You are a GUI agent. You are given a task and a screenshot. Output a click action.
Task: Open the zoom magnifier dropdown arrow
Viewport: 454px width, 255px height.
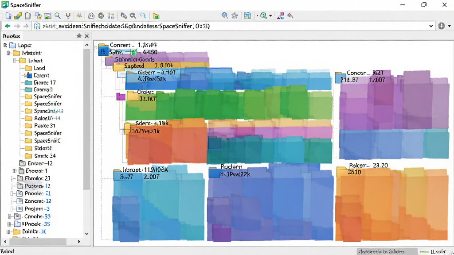pyautogui.click(x=270, y=15)
